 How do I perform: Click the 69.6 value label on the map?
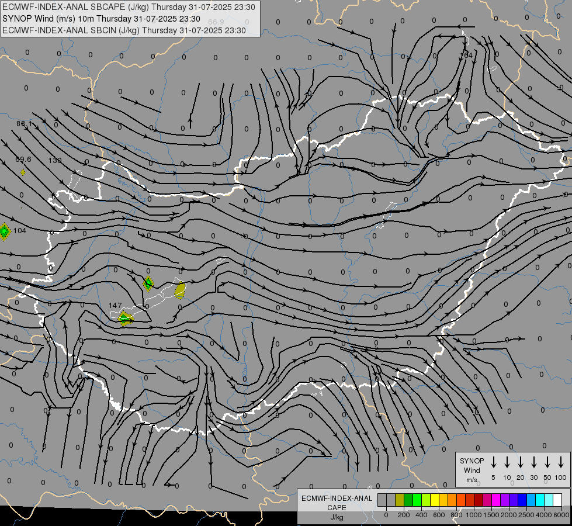click(23, 160)
